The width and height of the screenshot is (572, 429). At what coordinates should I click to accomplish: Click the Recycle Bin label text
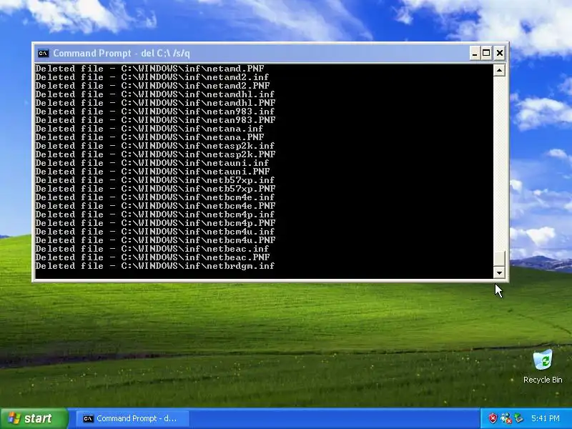click(543, 380)
